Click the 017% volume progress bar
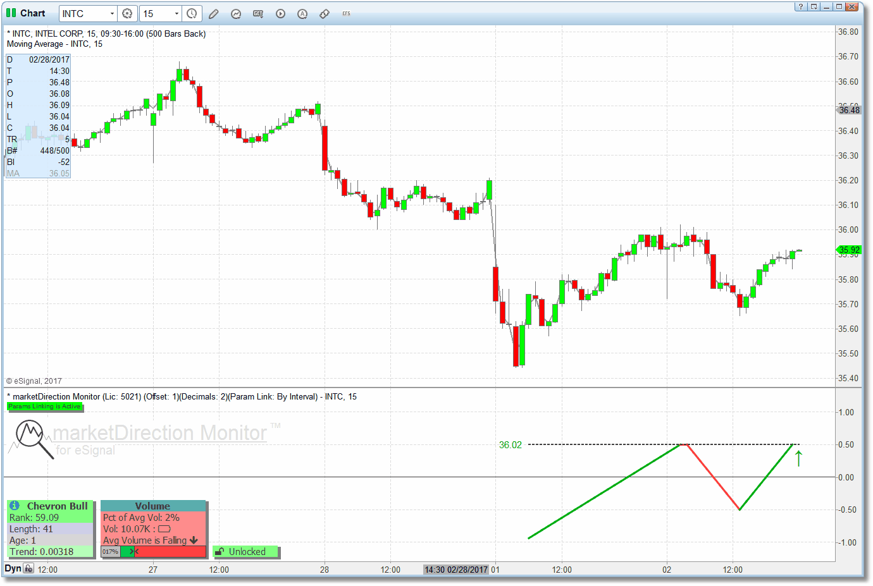 (x=154, y=552)
